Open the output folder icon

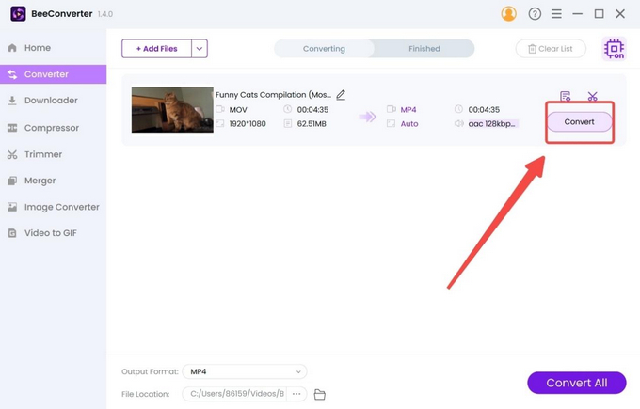[x=319, y=394]
